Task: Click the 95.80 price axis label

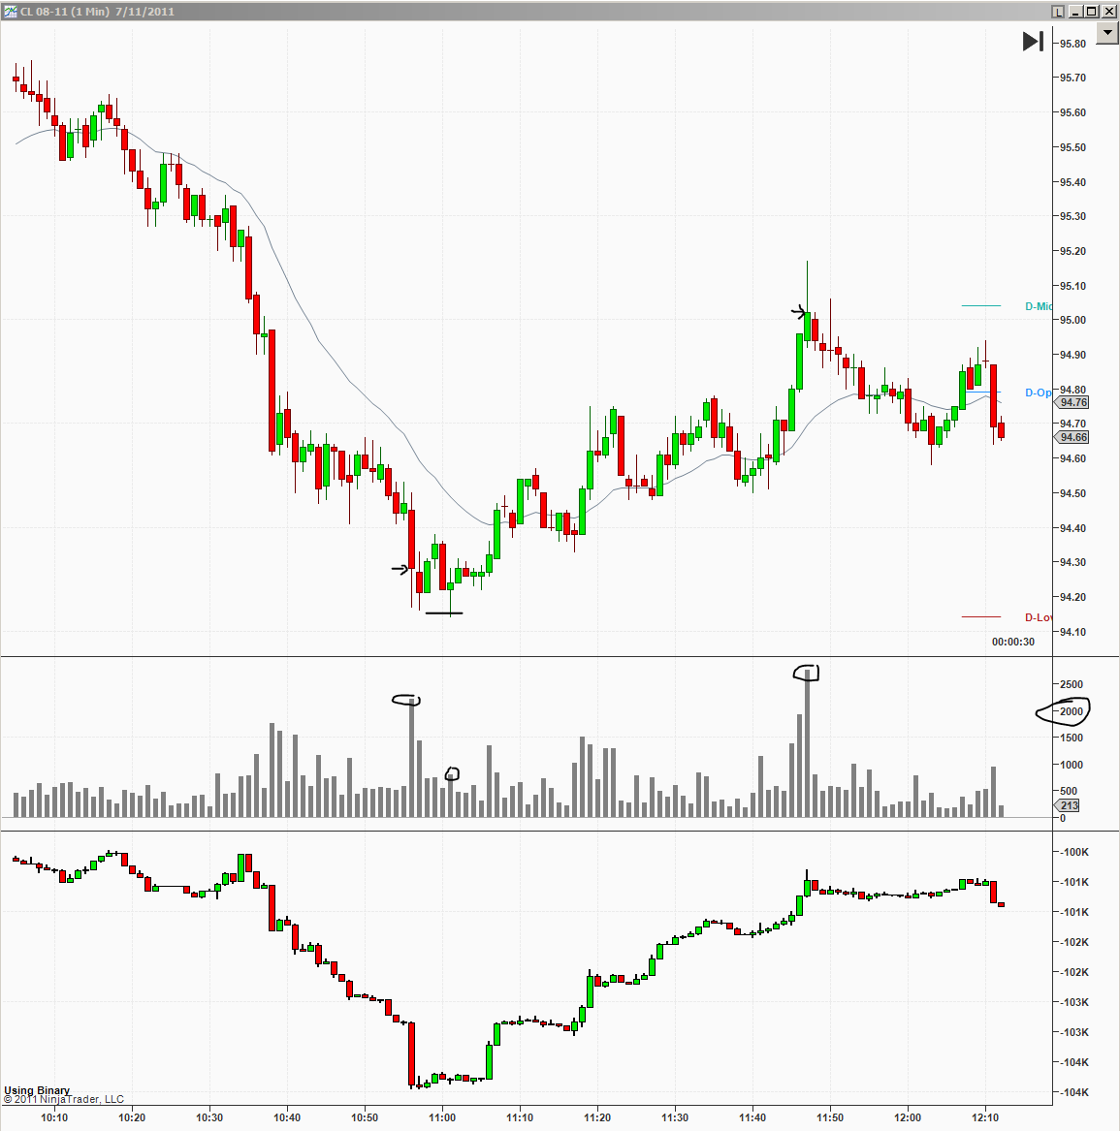Action: (x=1072, y=44)
